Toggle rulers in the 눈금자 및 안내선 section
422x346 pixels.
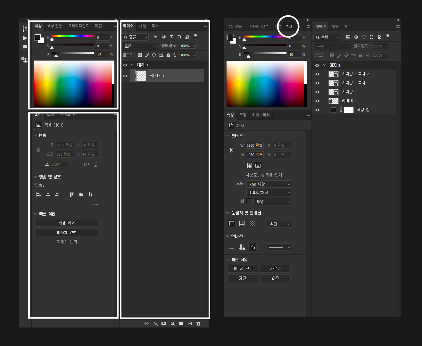[231, 224]
